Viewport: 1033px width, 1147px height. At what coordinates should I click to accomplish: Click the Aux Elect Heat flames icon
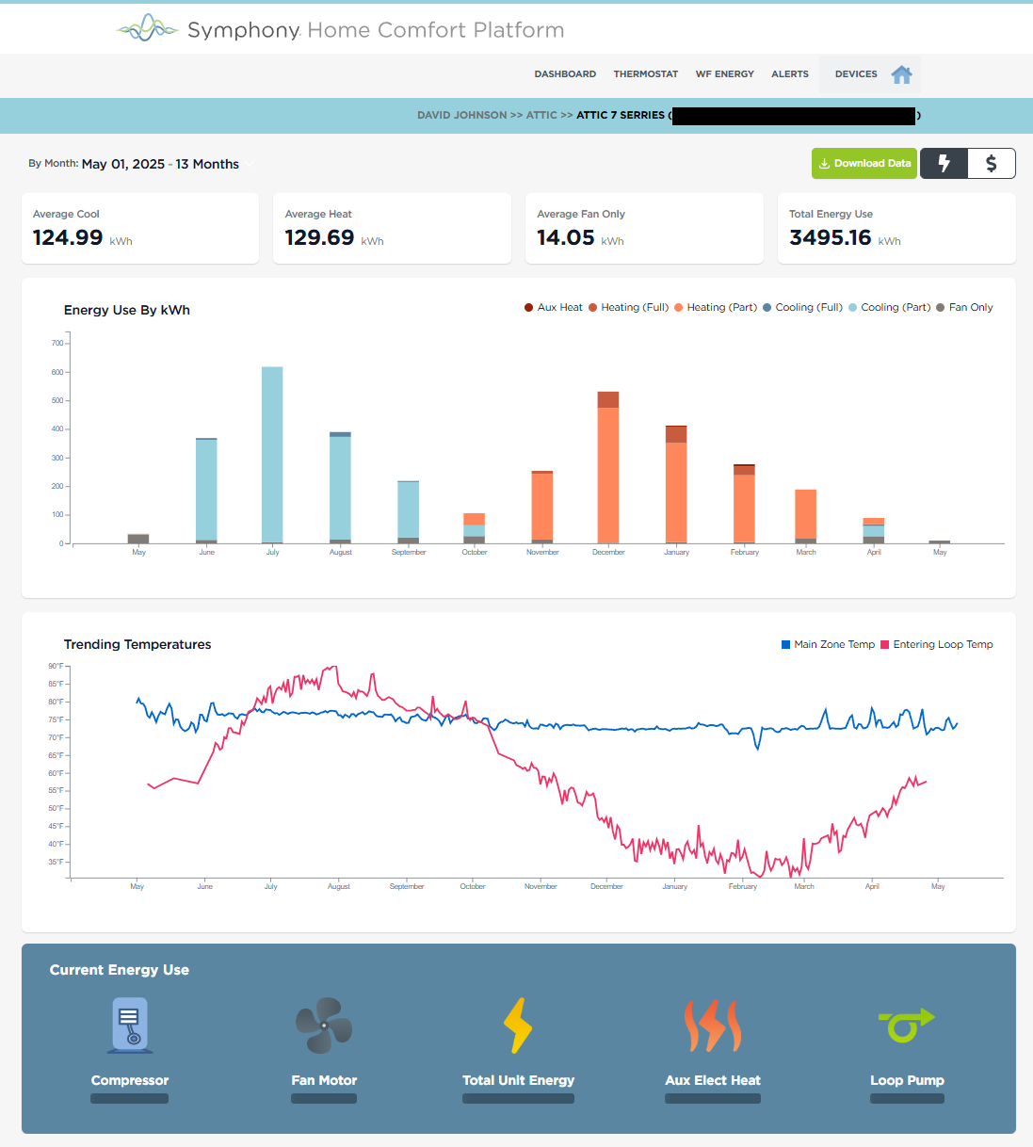[x=713, y=1026]
